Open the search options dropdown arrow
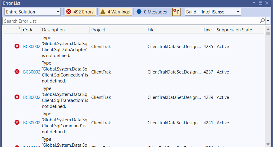Image resolution: width=273 pixels, height=147 pixels. [x=268, y=21]
